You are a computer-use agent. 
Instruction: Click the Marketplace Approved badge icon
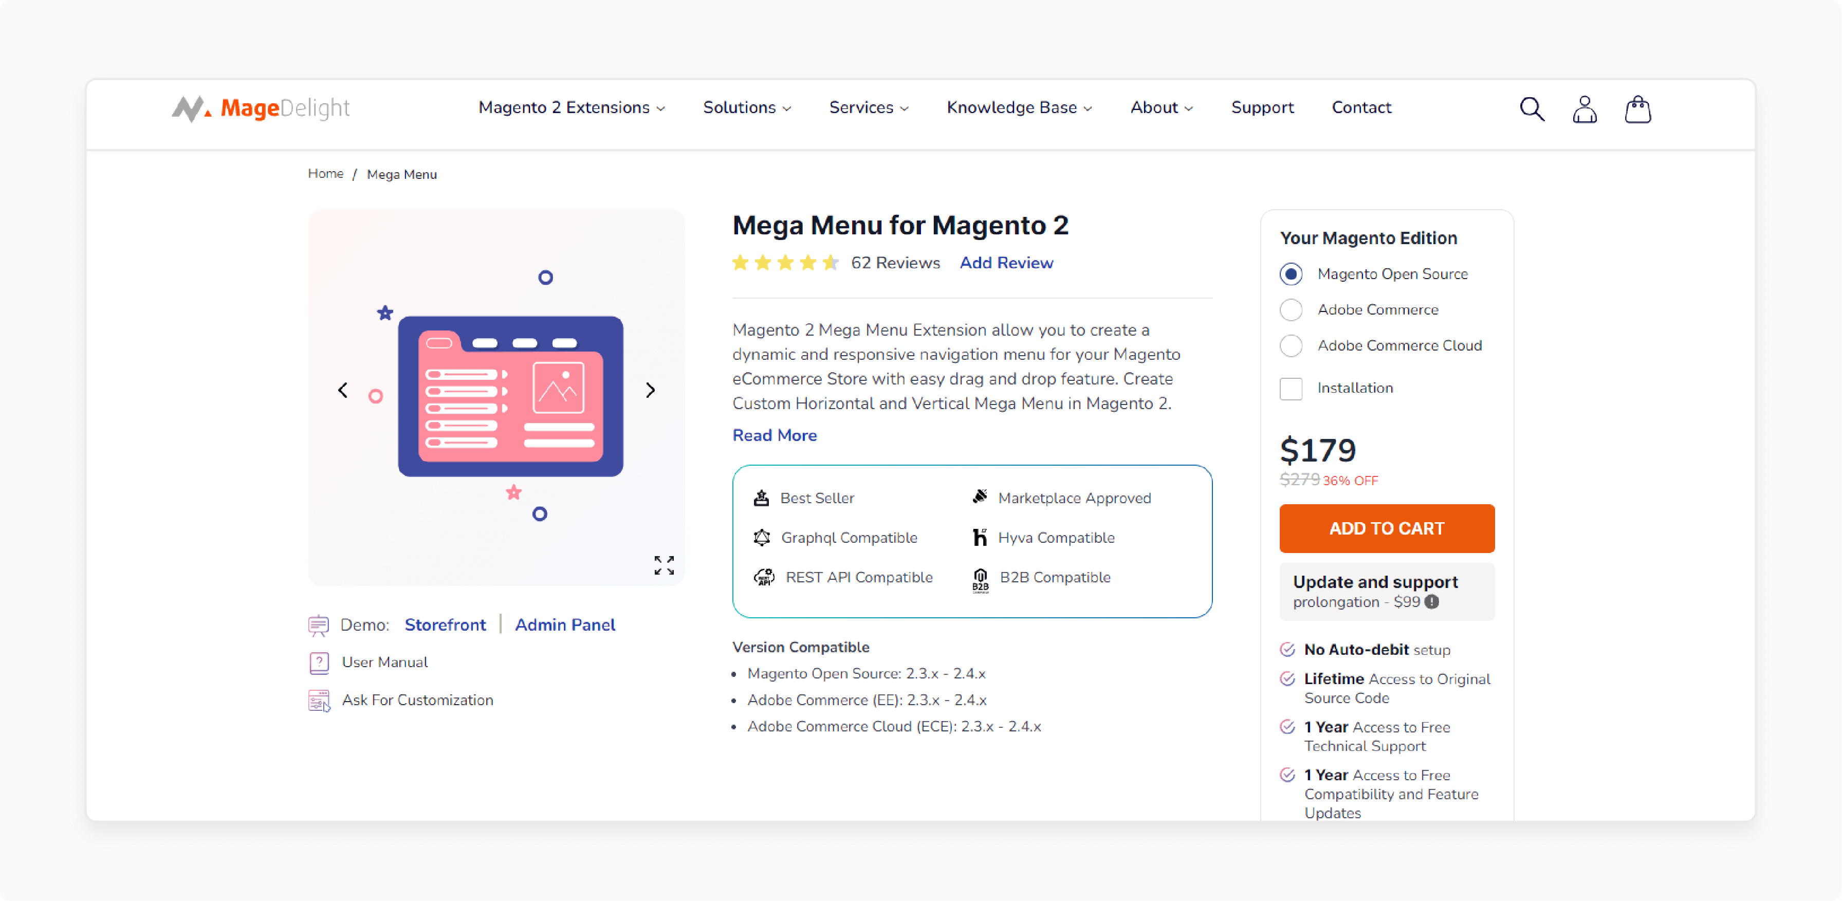click(x=980, y=497)
